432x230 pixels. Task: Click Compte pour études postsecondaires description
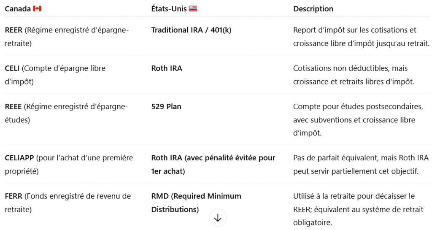[x=358, y=120]
